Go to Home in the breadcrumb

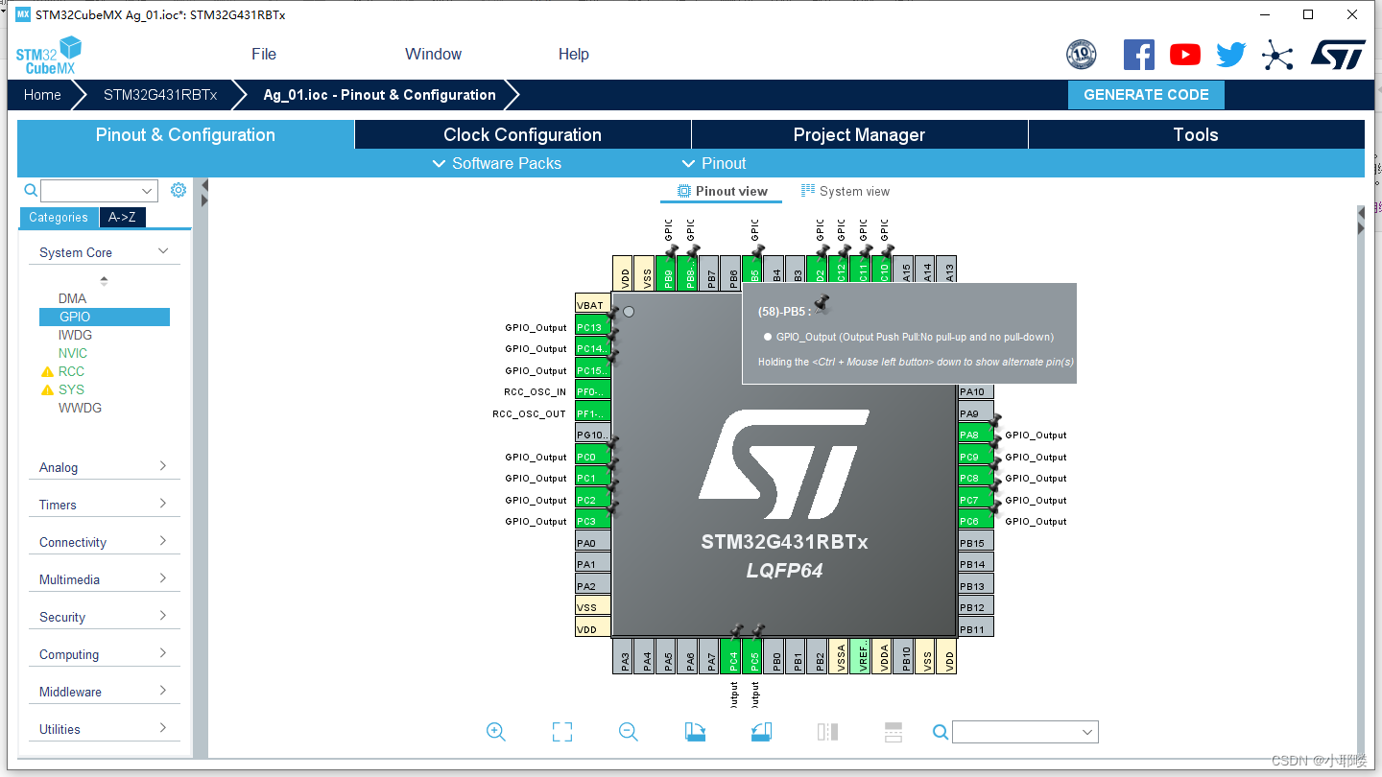coord(42,94)
